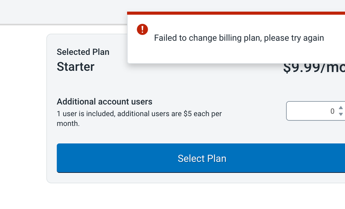
Task: Decrease additional users with the down arrow
Action: (x=341, y=114)
